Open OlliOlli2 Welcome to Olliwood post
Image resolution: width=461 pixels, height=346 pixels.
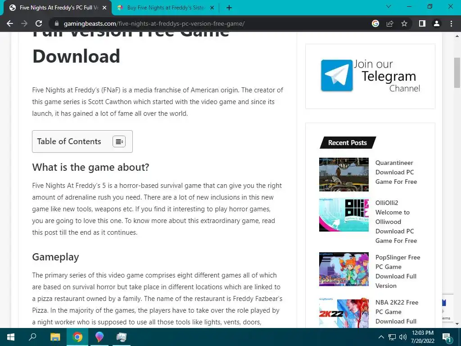click(x=396, y=222)
